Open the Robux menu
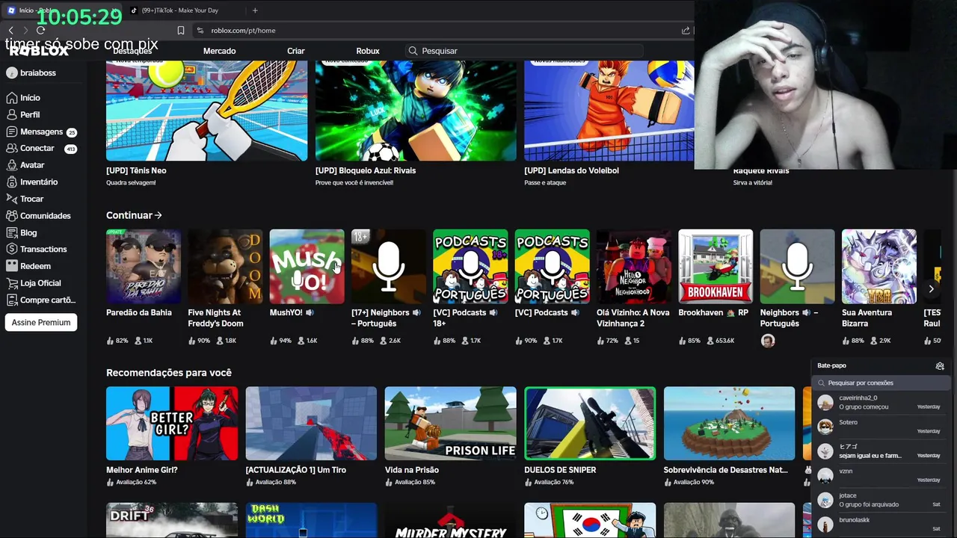 (368, 51)
